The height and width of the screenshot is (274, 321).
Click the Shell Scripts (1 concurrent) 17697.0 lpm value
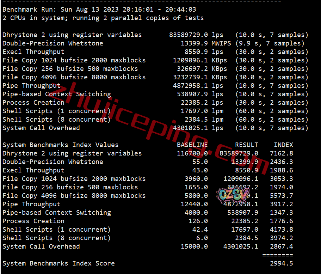pyautogui.click(x=202, y=111)
